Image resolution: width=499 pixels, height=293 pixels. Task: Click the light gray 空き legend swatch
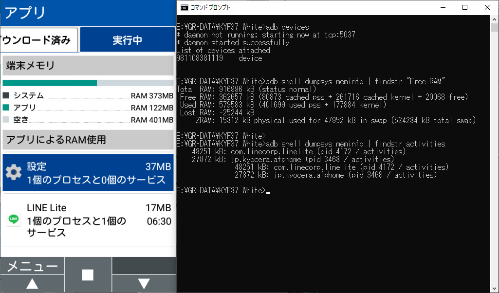click(6, 120)
